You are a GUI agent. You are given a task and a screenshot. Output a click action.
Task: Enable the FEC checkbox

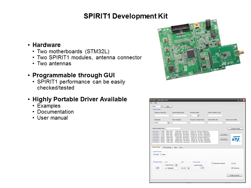[x=232, y=163]
